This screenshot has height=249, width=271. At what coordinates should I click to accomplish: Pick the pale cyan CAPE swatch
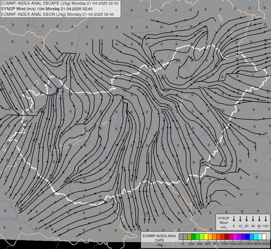(260, 237)
